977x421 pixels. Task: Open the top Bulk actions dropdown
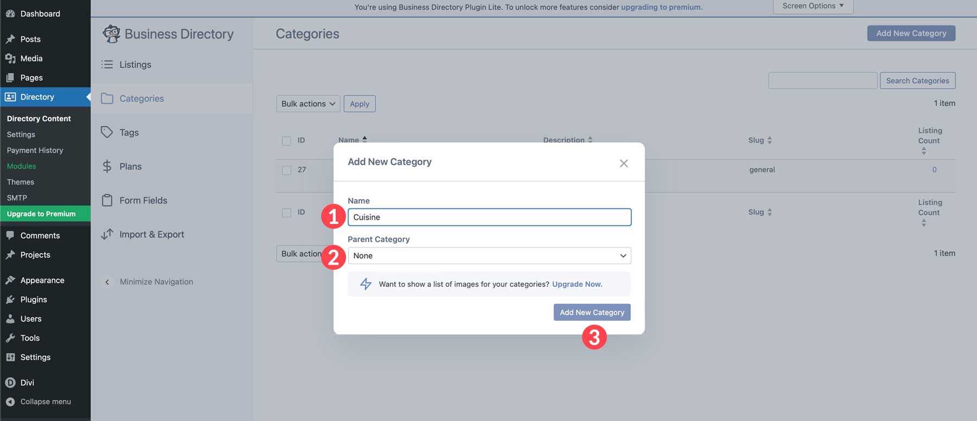[308, 104]
